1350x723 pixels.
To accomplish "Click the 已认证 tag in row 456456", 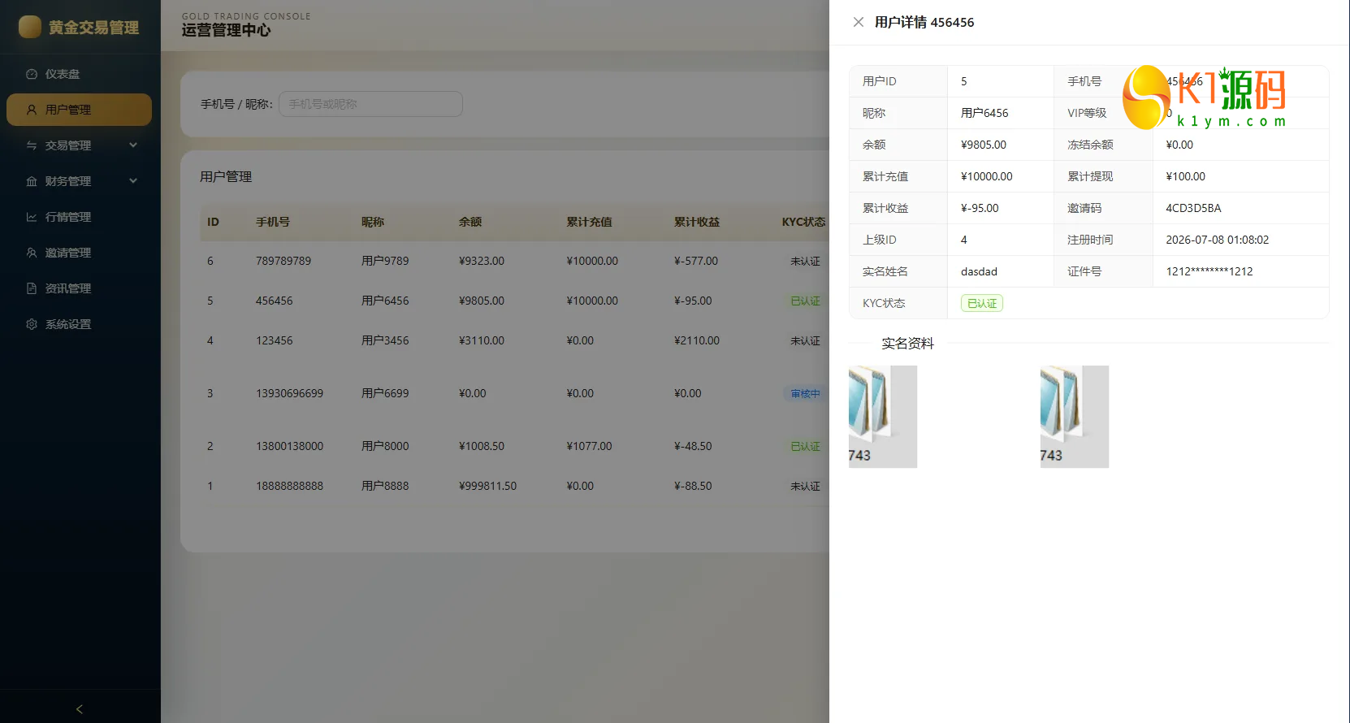I will click(x=806, y=301).
